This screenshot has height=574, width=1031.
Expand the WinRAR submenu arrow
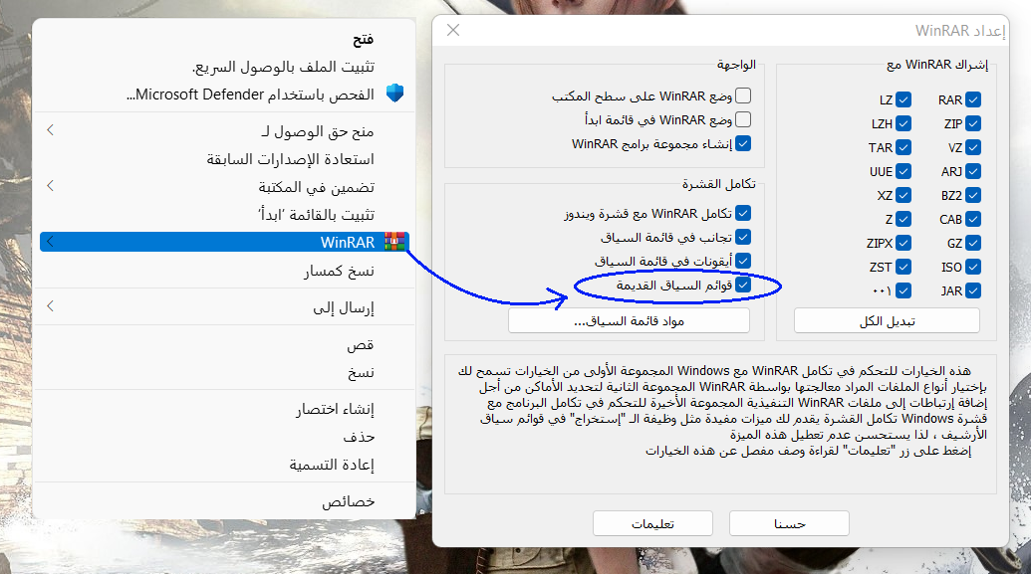pyautogui.click(x=51, y=242)
